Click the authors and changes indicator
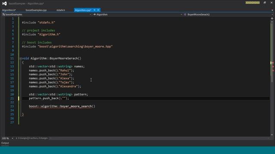This screenshot has height=154, width=275. coord(38,138)
